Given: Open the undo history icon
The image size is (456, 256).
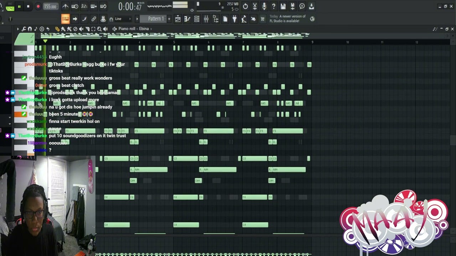Looking at the screenshot, I should click(245, 6).
